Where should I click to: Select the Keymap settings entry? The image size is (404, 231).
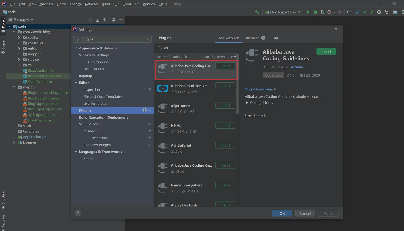(86, 76)
